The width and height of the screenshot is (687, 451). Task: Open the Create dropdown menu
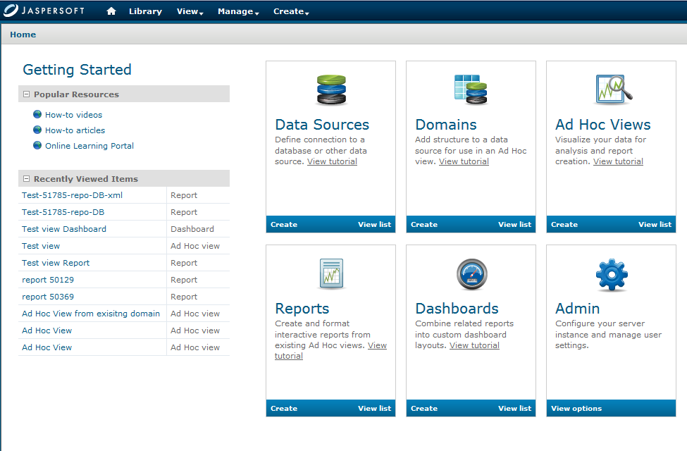(291, 11)
